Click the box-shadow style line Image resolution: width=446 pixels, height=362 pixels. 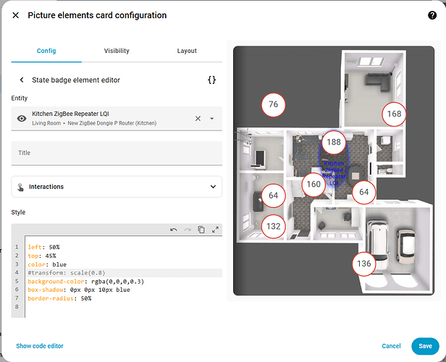79,290
